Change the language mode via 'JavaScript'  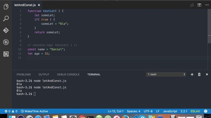click(x=170, y=111)
